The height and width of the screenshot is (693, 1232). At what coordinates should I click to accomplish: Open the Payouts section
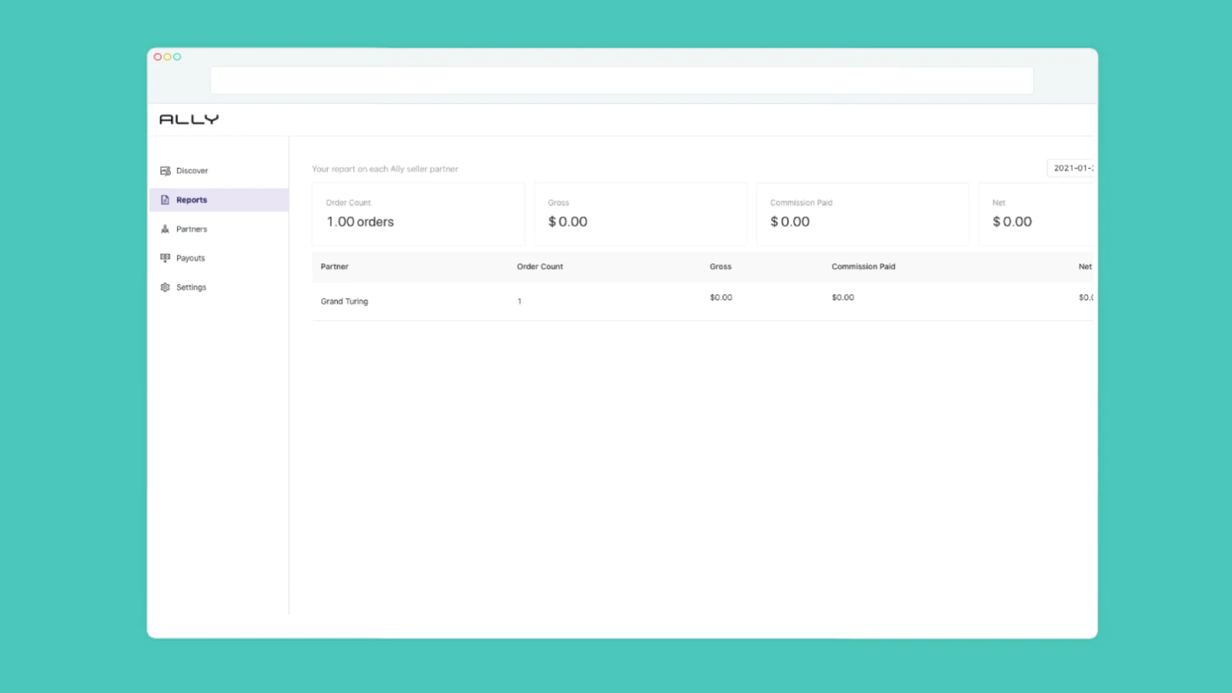click(219, 258)
